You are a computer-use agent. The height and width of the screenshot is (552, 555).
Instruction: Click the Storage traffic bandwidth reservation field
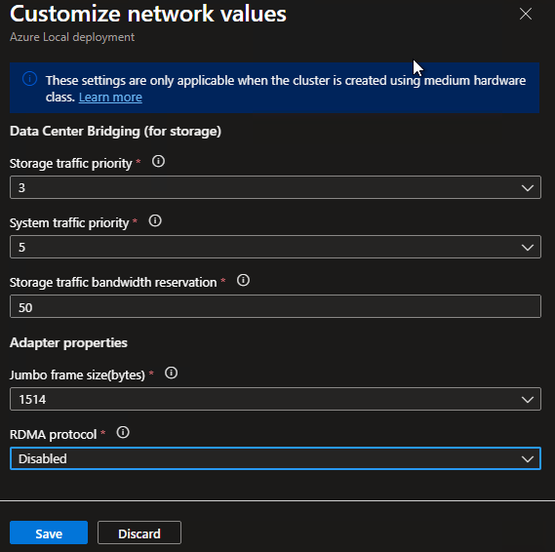click(275, 306)
